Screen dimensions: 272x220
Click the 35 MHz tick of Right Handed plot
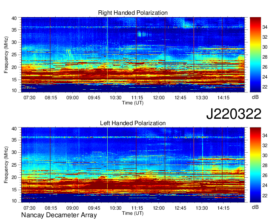pos(14,30)
